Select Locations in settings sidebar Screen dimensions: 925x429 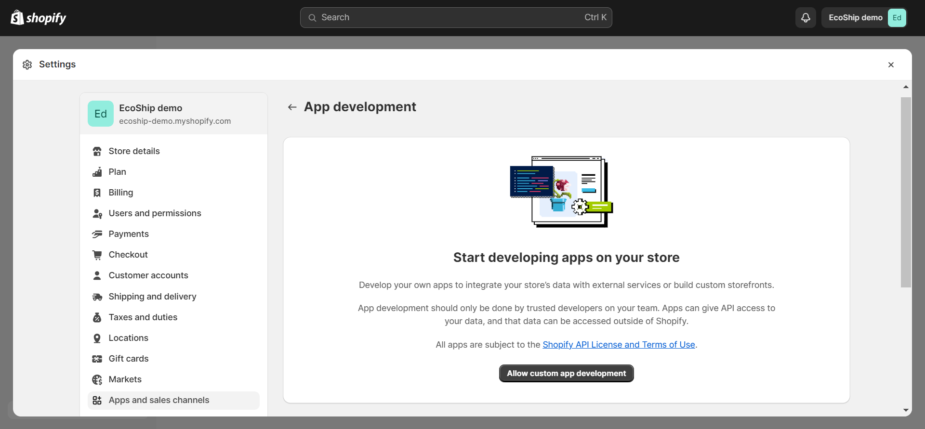128,338
